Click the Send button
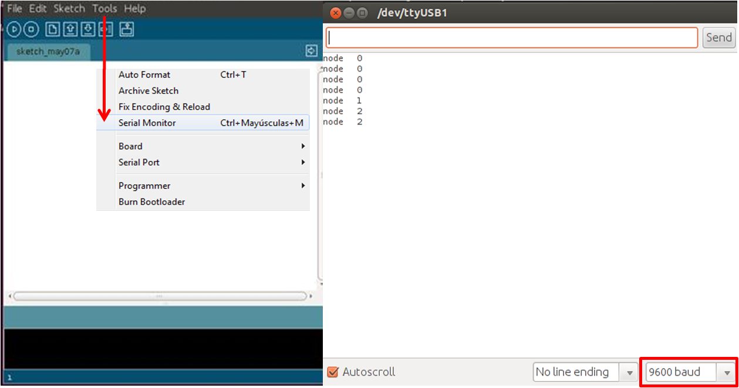 (718, 38)
